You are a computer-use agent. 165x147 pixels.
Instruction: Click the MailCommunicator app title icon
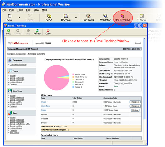click(3, 4)
